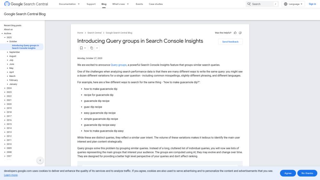Collapse the left sidebar navigation
This screenshot has height=180, width=320.
(40, 160)
